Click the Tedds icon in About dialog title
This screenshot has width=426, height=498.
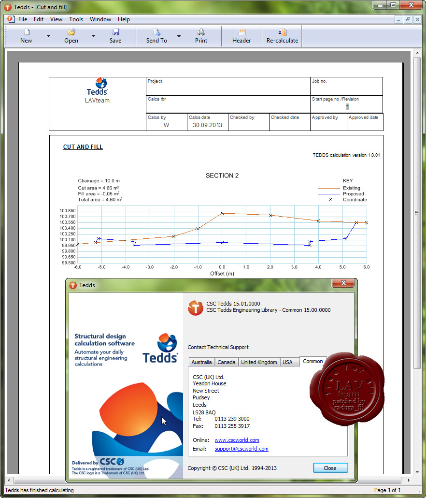pyautogui.click(x=73, y=285)
